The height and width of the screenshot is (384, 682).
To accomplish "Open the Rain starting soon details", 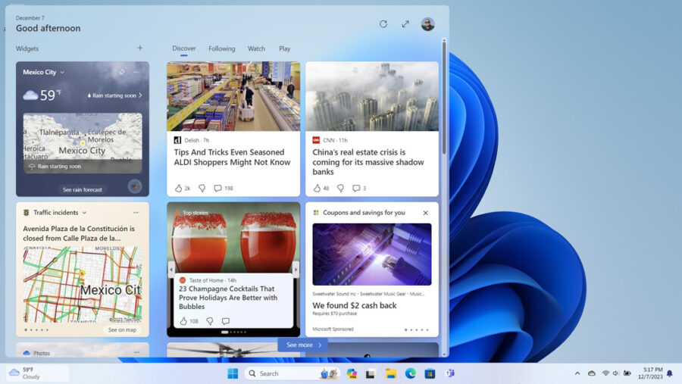I will coord(115,95).
